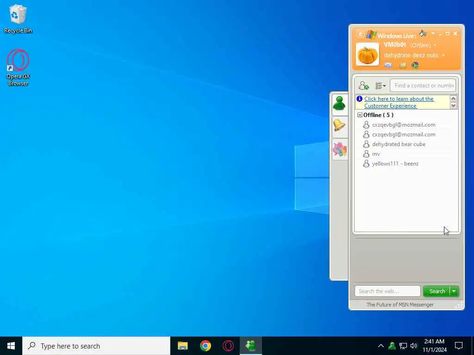
Task: Open the Show menu arrow in Messenger title bar
Action: (x=433, y=33)
